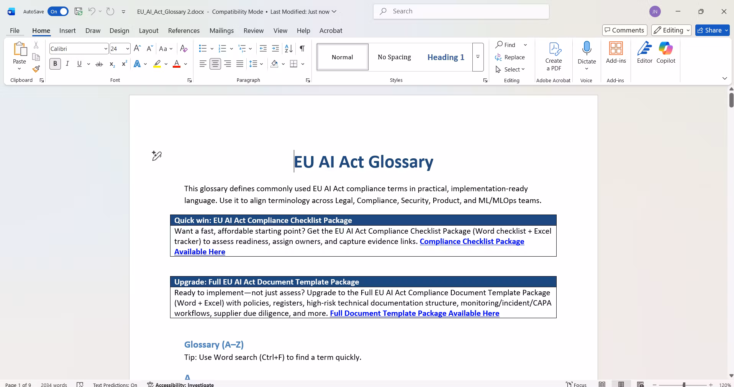Expand the Styles gallery more arrow
This screenshot has width=734, height=387.
[x=478, y=57]
